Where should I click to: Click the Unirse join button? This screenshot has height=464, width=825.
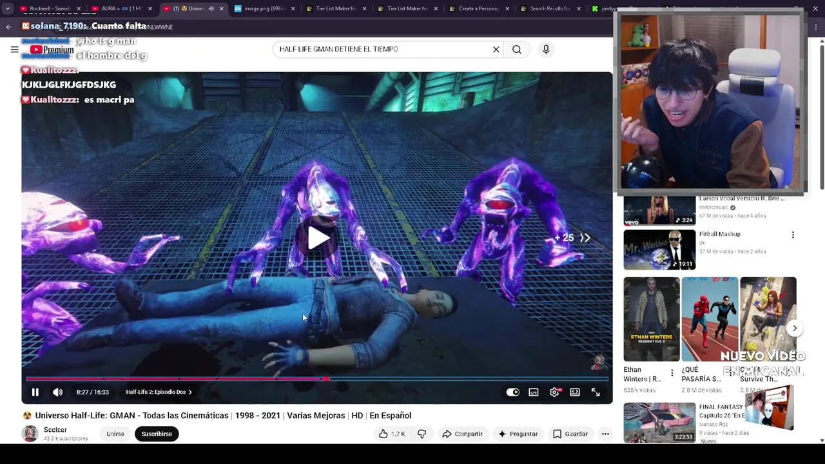pyautogui.click(x=115, y=434)
